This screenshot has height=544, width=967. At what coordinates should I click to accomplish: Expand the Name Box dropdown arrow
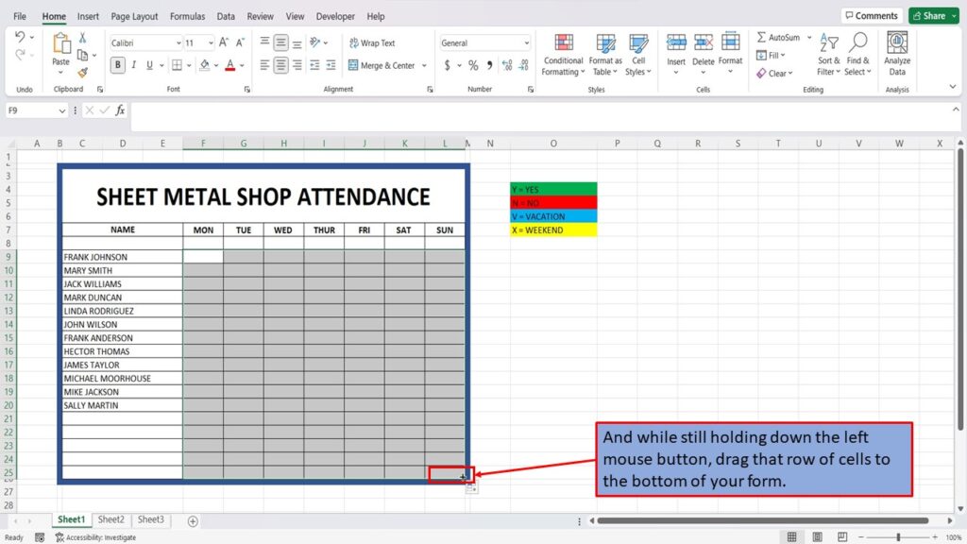pos(61,110)
